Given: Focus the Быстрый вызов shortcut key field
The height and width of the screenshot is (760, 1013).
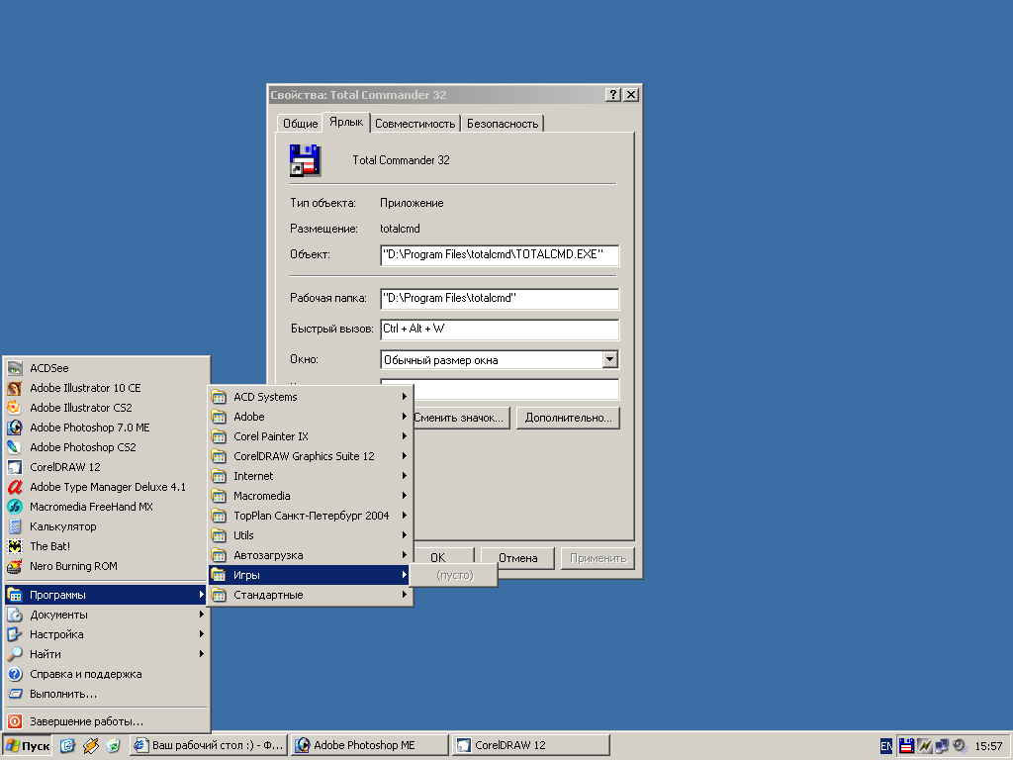Looking at the screenshot, I should pos(500,329).
